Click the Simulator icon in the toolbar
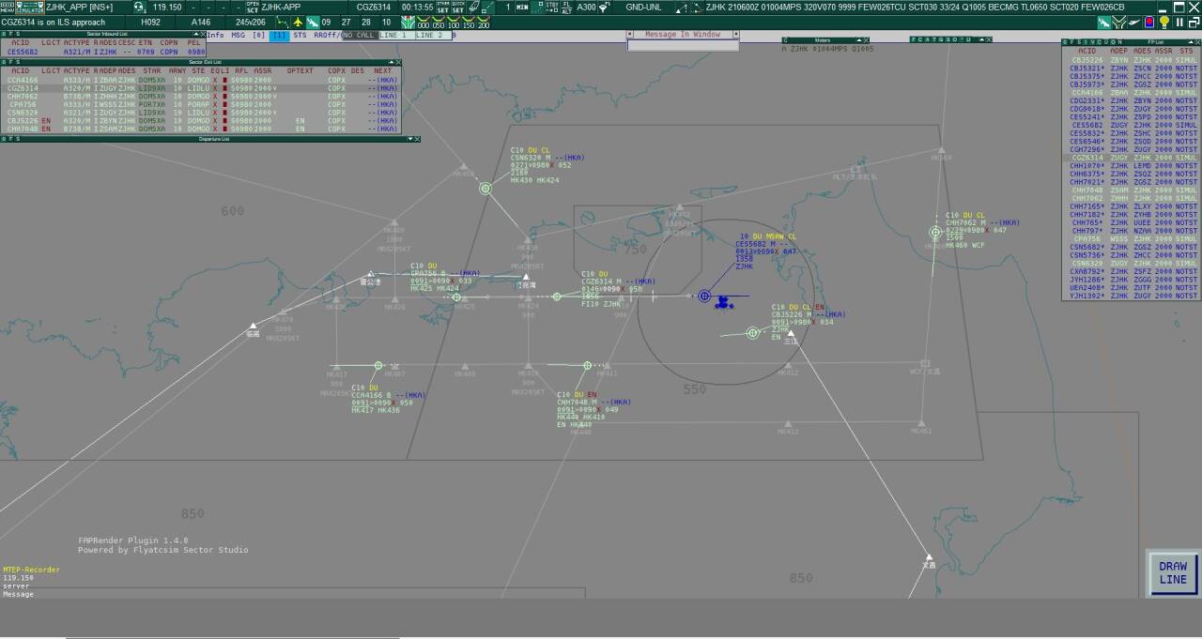 click(x=28, y=8)
